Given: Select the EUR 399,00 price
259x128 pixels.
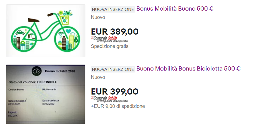Looking at the screenshot, I should coord(115,91).
